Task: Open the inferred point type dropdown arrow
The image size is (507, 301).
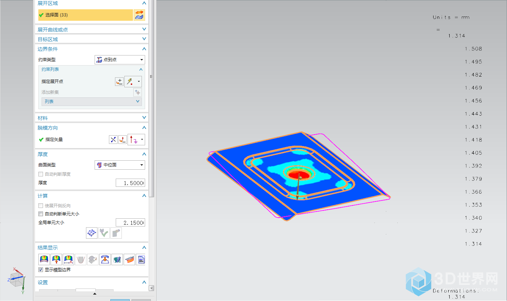Action: click(139, 82)
